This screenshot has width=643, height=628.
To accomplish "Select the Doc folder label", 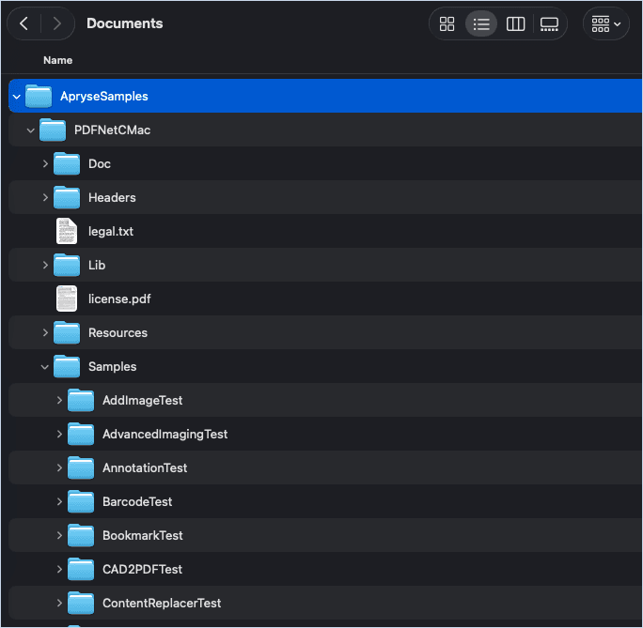I will click(x=100, y=163).
